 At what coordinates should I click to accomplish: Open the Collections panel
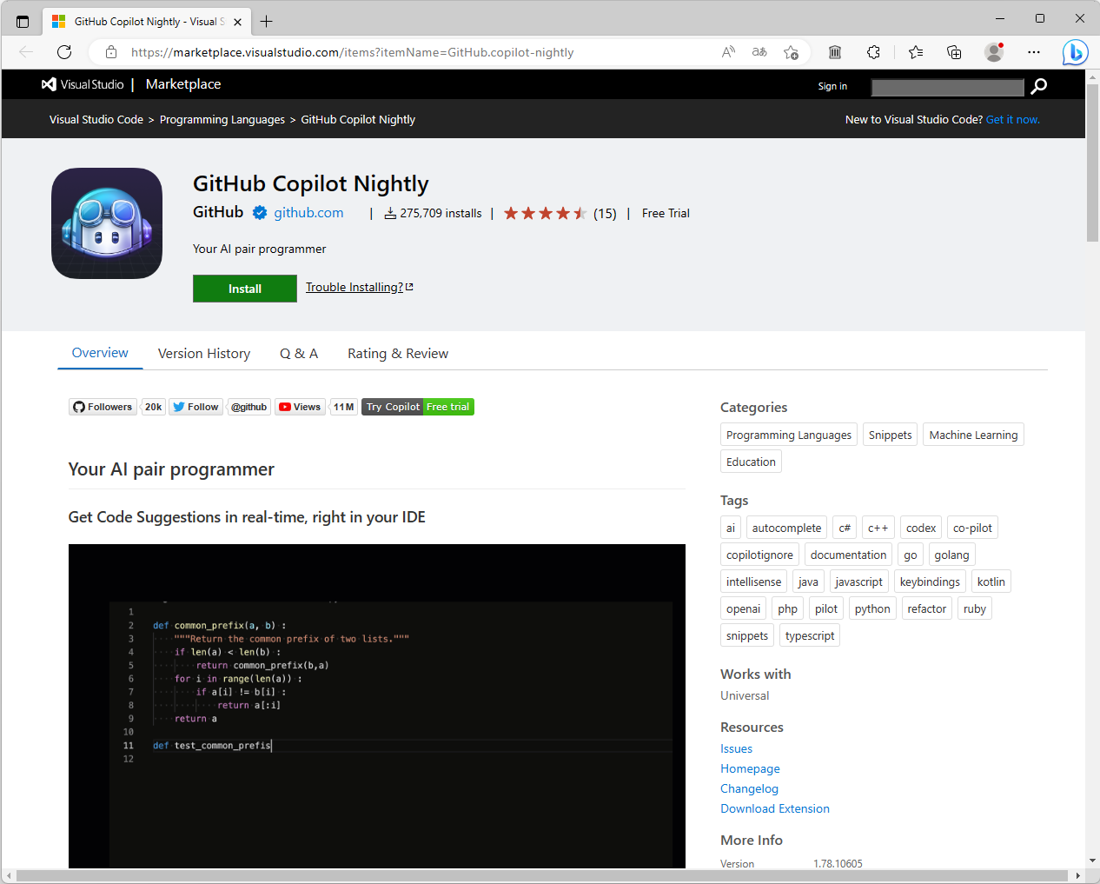pyautogui.click(x=916, y=52)
